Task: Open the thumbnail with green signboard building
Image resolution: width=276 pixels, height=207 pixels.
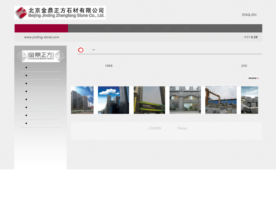Action: pyautogui.click(x=149, y=100)
